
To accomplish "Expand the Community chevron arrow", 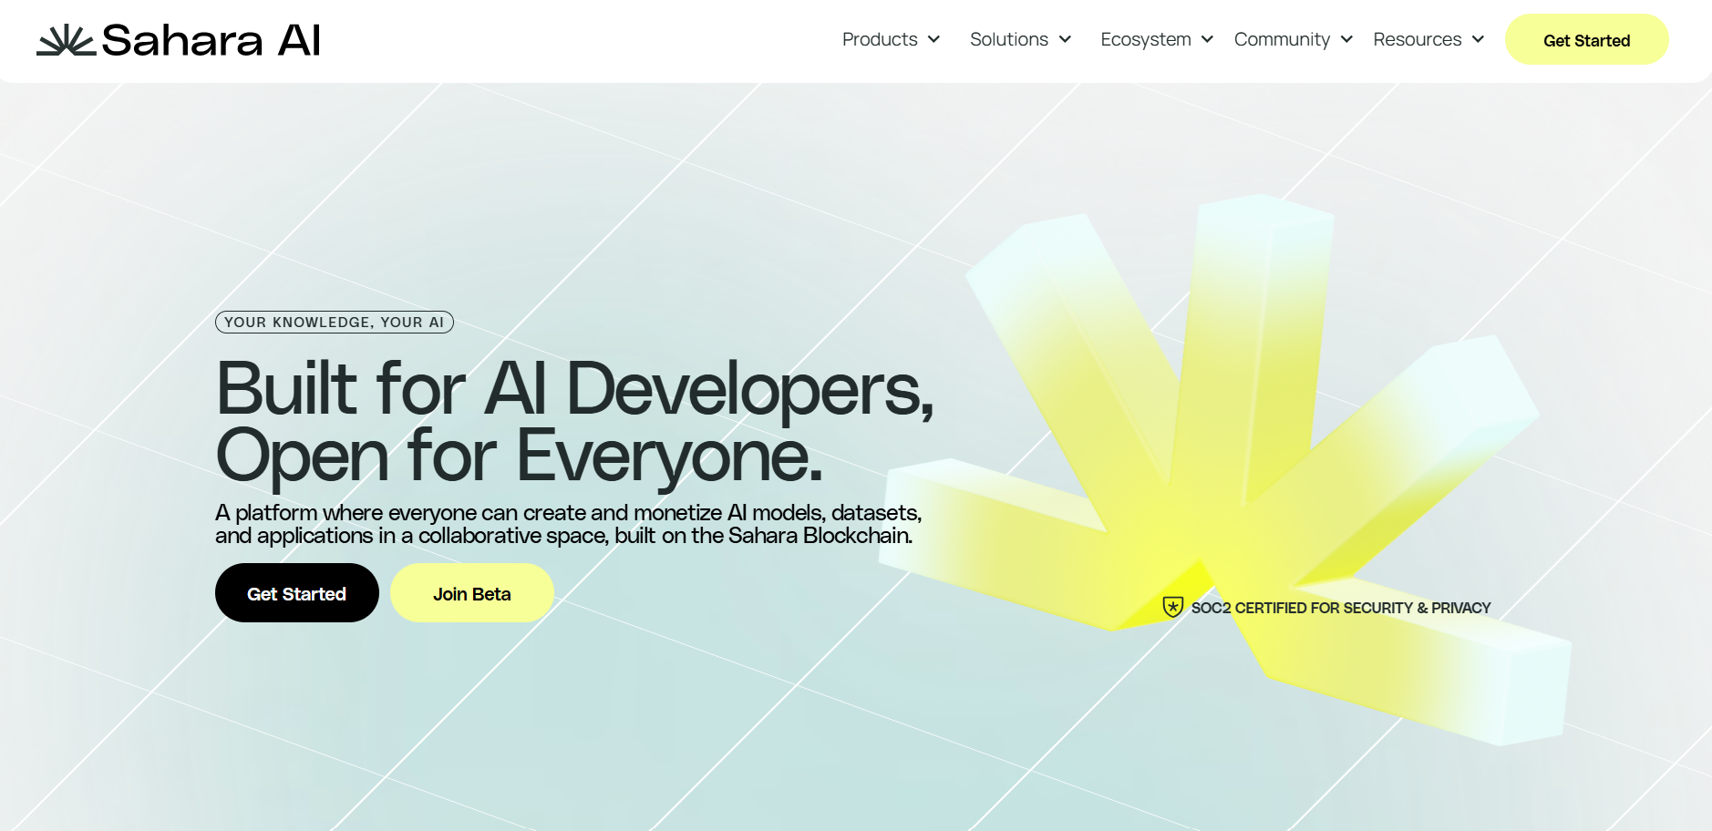I will tap(1346, 39).
